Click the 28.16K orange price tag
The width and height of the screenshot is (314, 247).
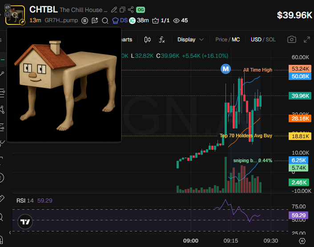coord(300,119)
